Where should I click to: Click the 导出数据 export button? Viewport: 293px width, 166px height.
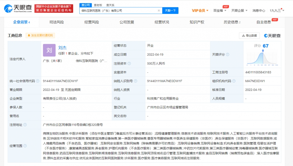[249, 36]
